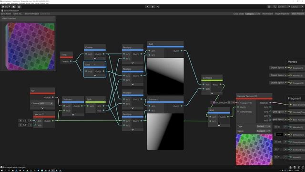The image size is (305, 172).
Task: Click the Sample Texture 2D RGBA(4) port
Action: point(270,103)
